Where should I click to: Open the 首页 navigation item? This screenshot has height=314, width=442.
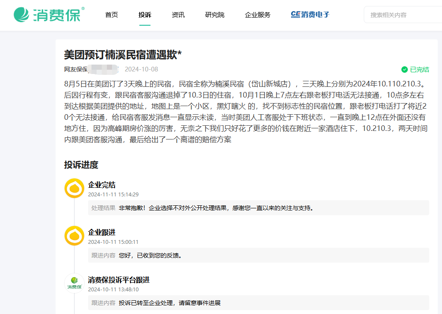[x=112, y=14]
